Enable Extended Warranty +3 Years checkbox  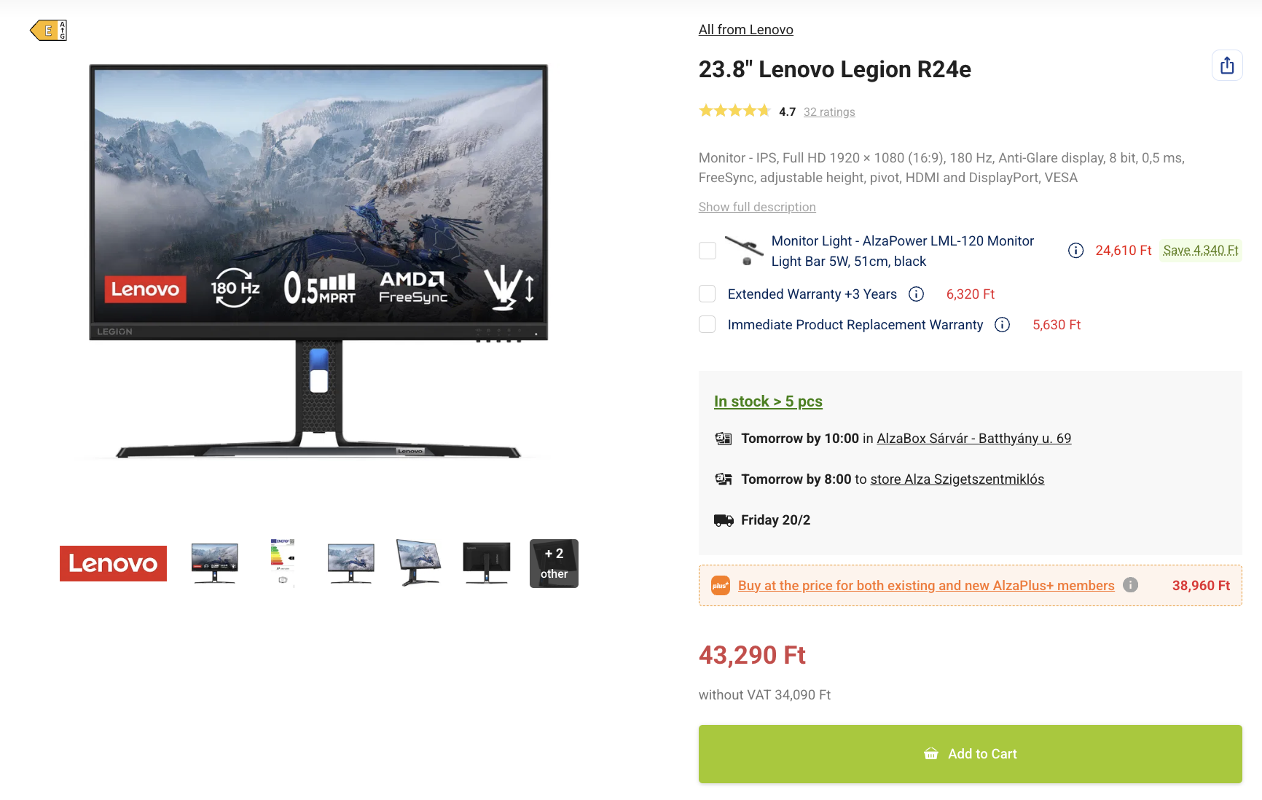708,294
